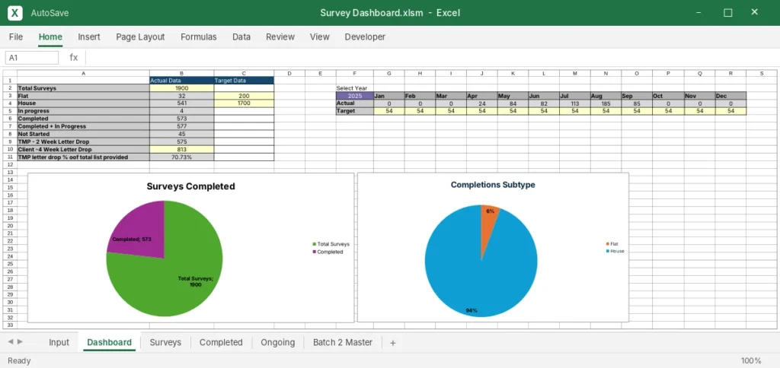Click the Surveys Completed chart title
The image size is (780, 368).
click(191, 187)
